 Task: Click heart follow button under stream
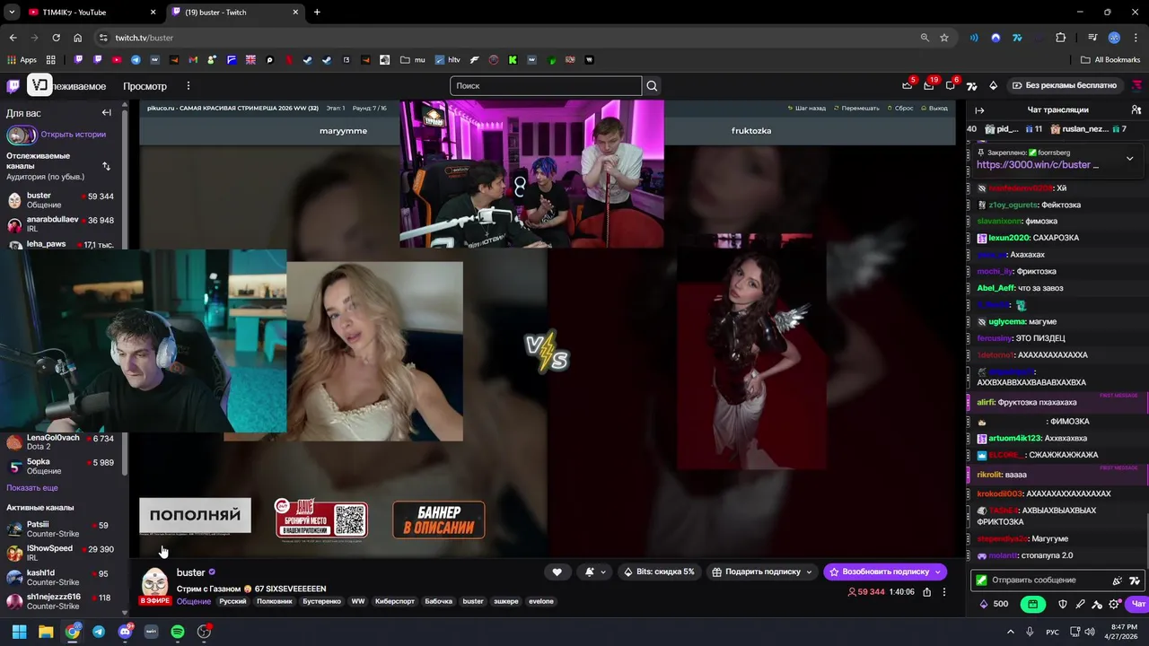pyautogui.click(x=557, y=572)
